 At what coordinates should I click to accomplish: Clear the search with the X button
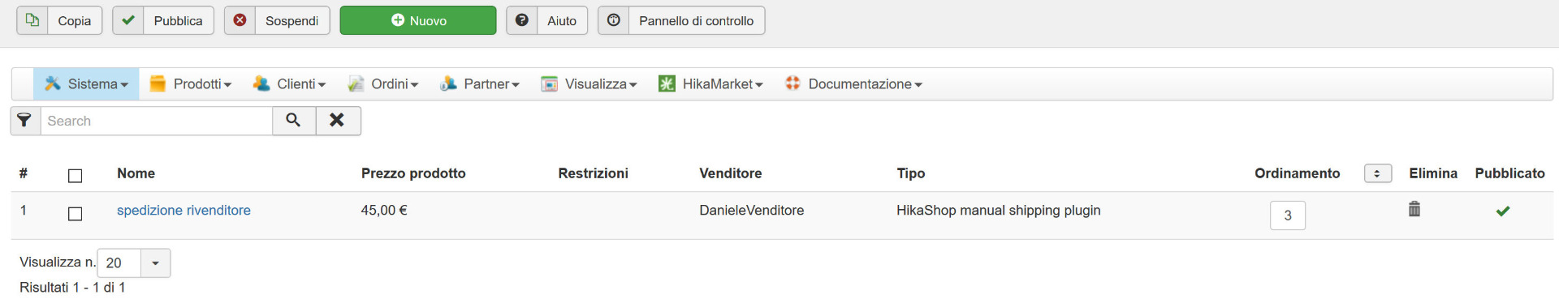tap(338, 121)
